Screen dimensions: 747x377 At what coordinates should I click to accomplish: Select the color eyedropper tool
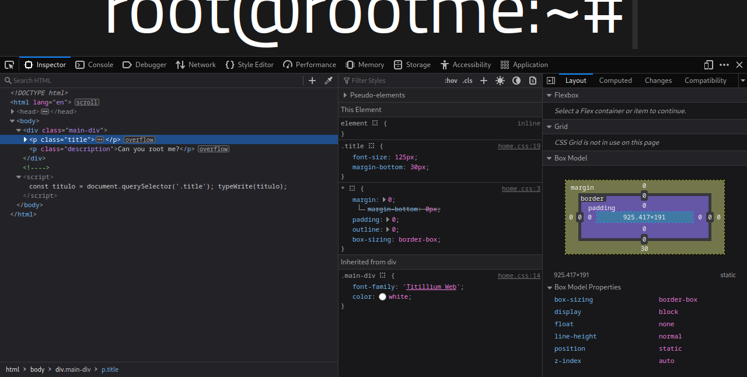tap(328, 81)
